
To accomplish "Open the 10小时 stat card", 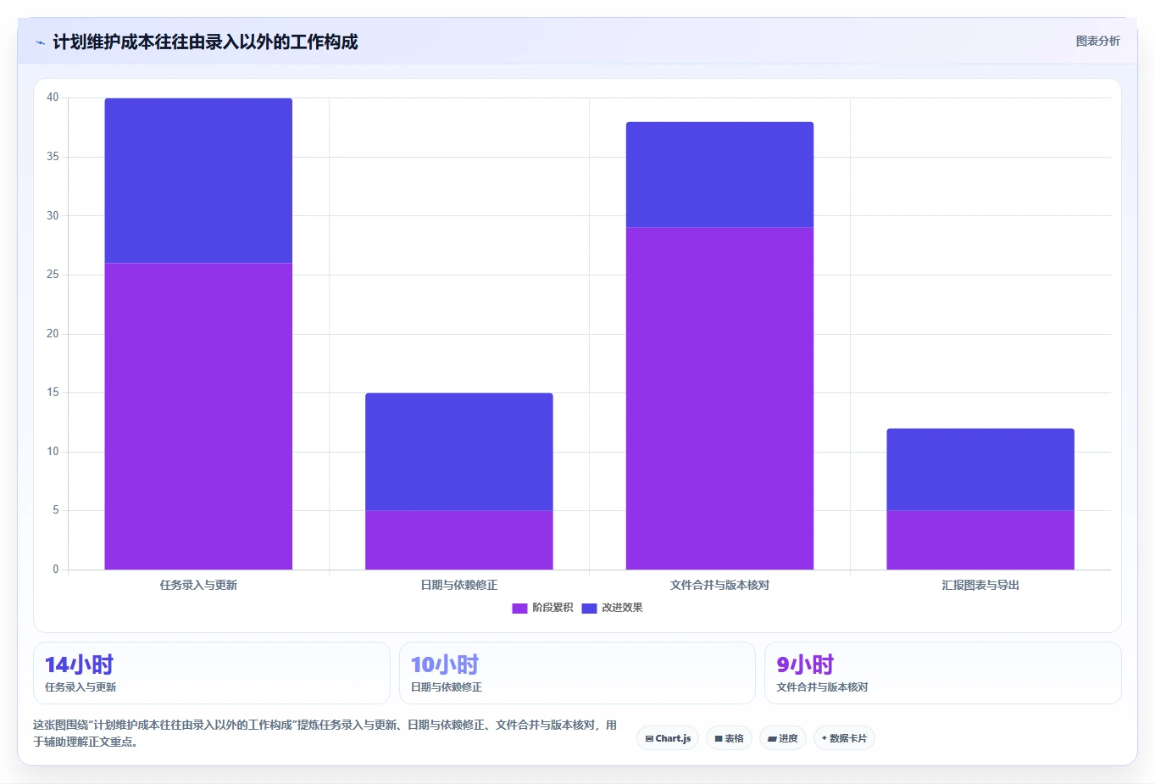I will click(x=577, y=673).
